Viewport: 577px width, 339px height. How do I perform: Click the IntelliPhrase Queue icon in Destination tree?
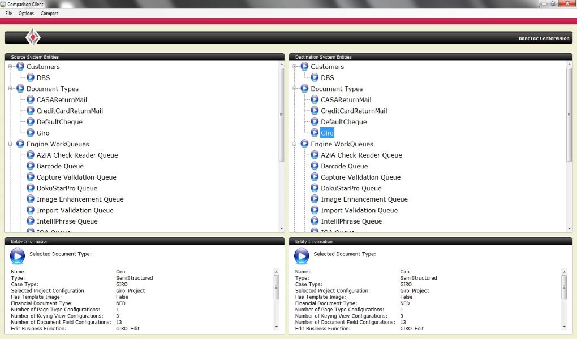click(x=315, y=221)
